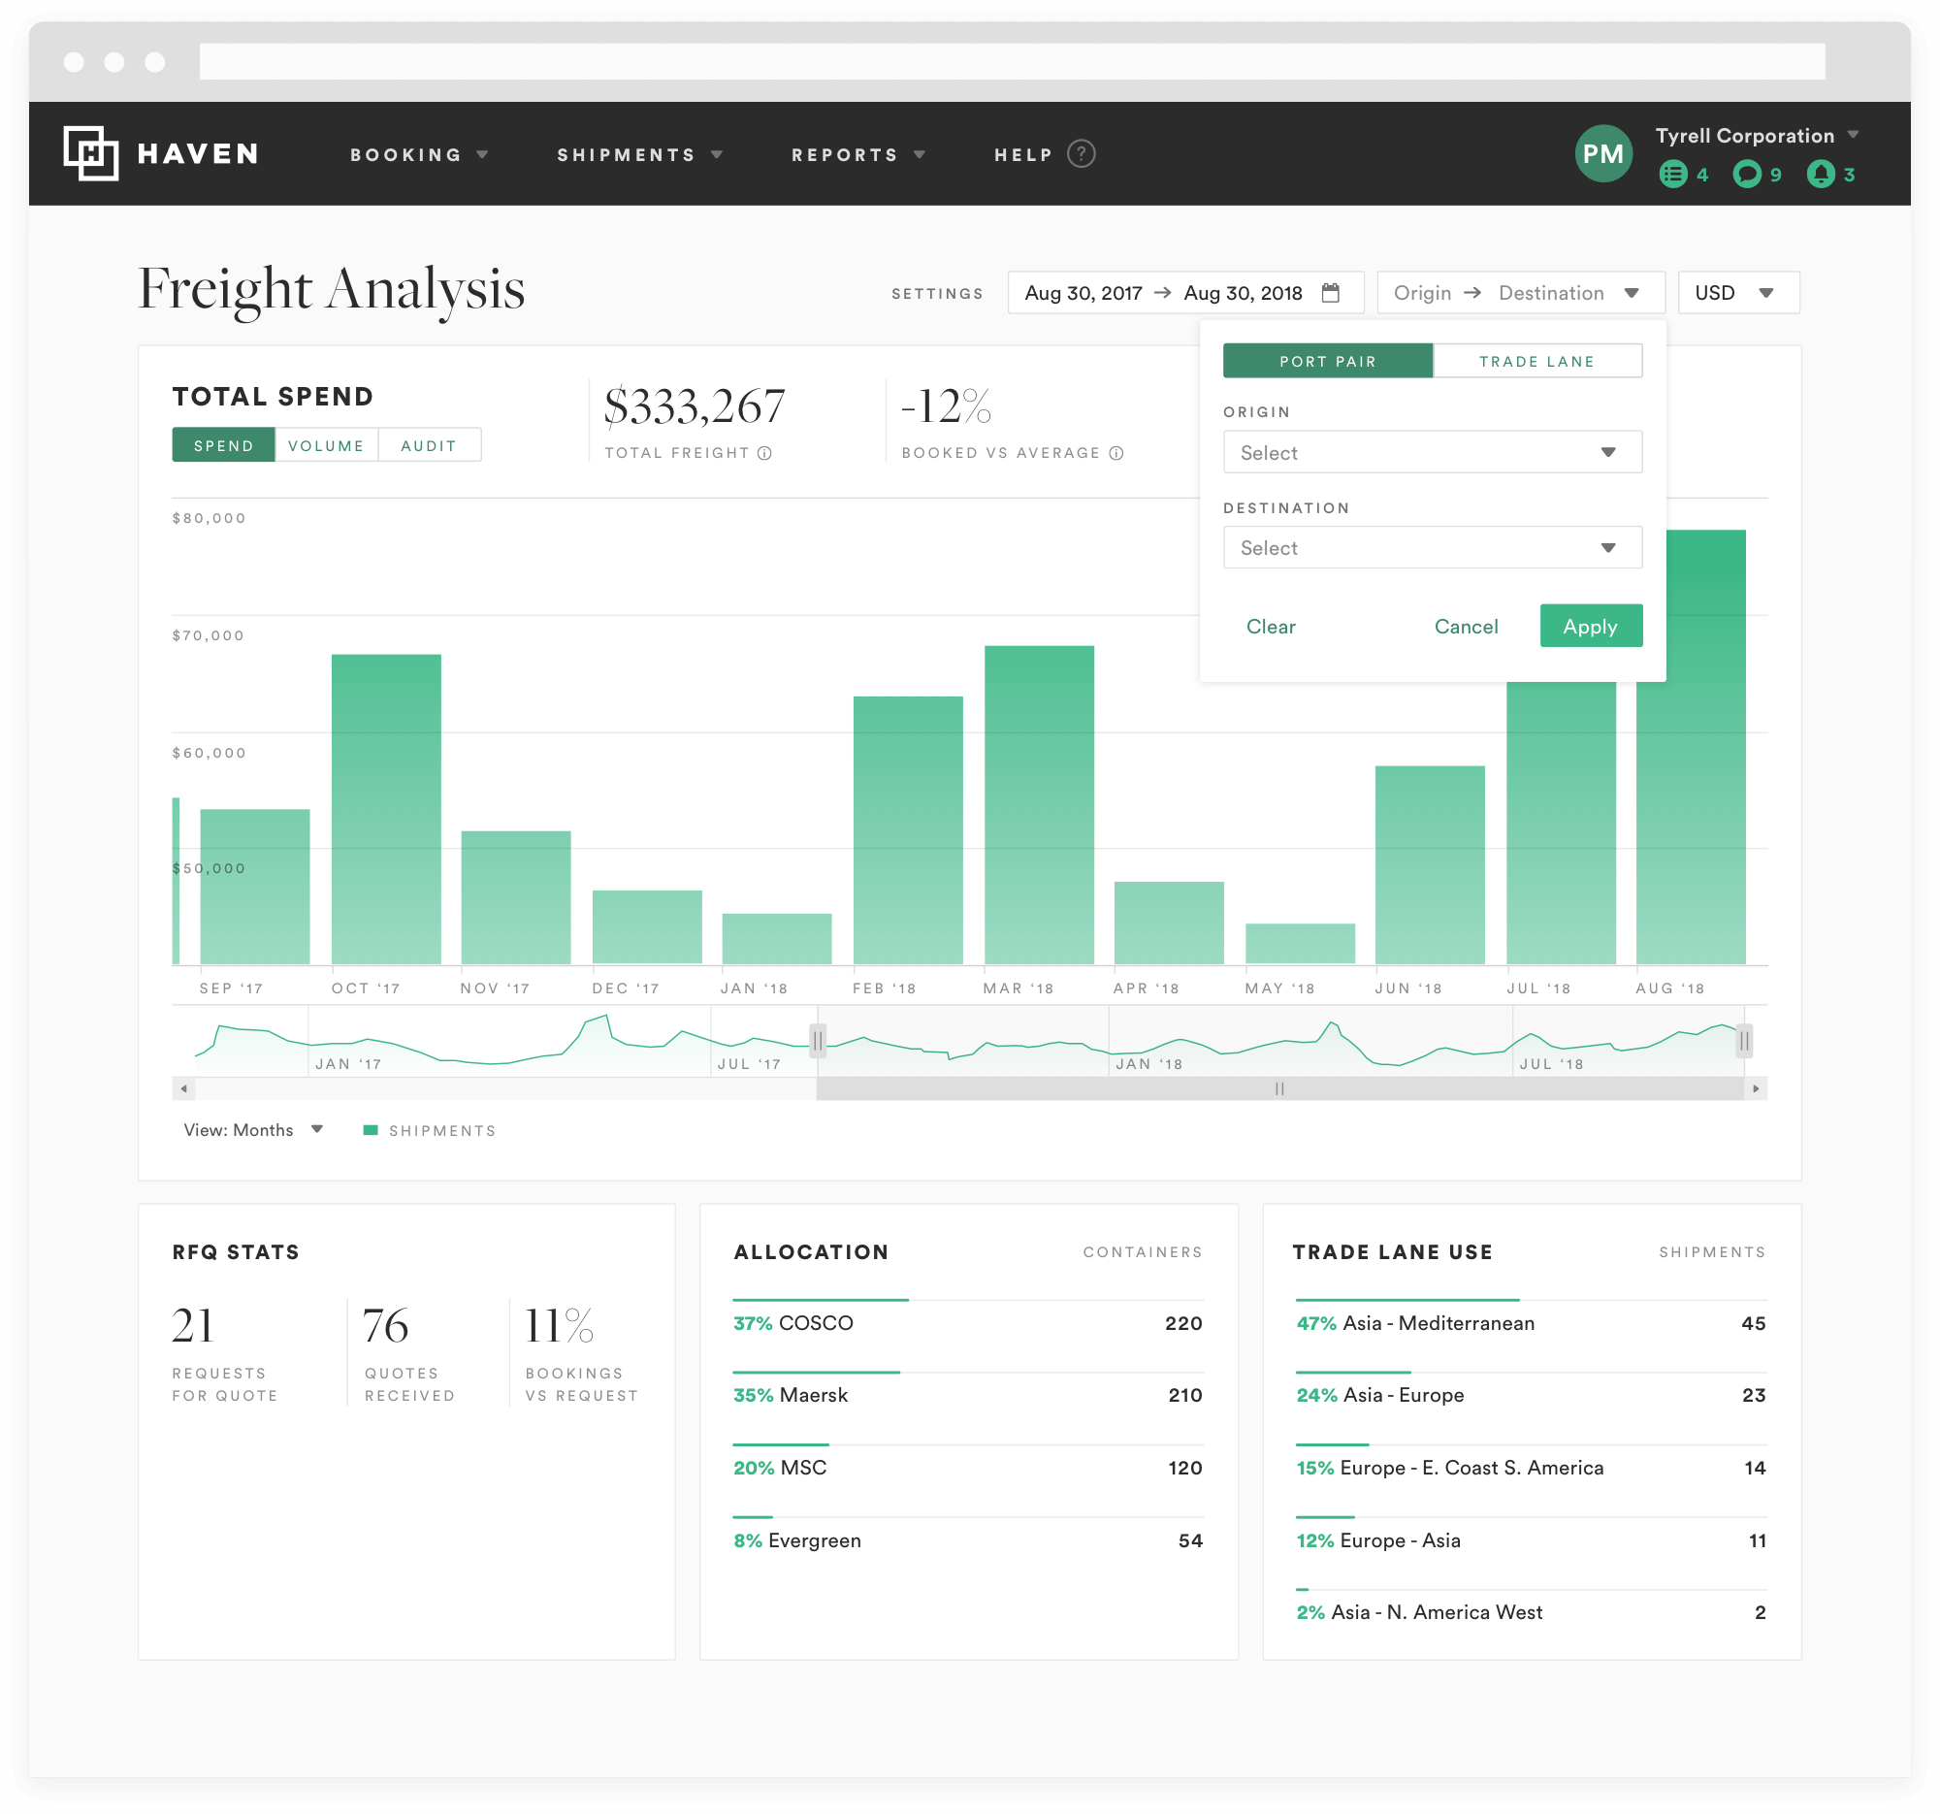Open the messages chat bubble icon
The height and width of the screenshot is (1814, 1940).
(x=1748, y=175)
